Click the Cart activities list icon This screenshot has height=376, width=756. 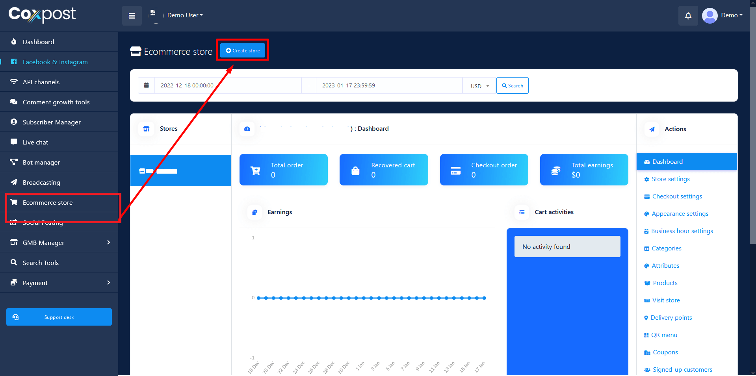pyautogui.click(x=522, y=212)
